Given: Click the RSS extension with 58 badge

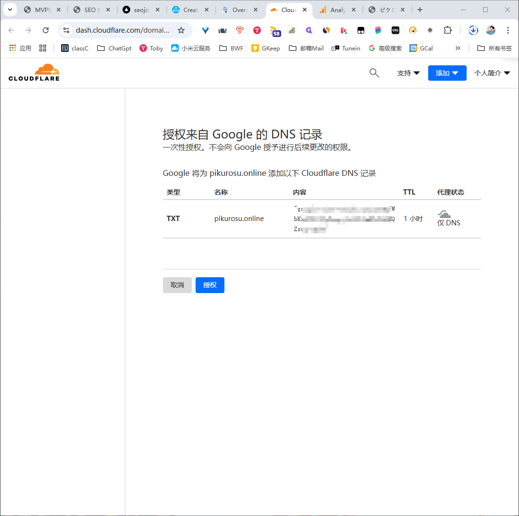Looking at the screenshot, I should 275,31.
